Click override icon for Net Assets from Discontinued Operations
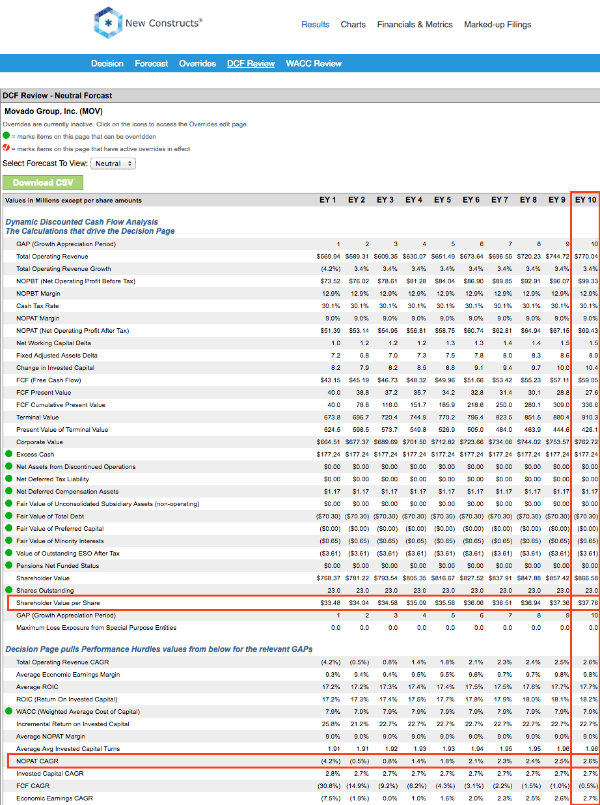This screenshot has width=600, height=805. coord(8,466)
